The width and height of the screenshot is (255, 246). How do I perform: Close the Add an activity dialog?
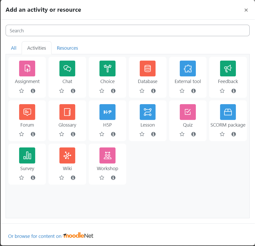pyautogui.click(x=246, y=10)
